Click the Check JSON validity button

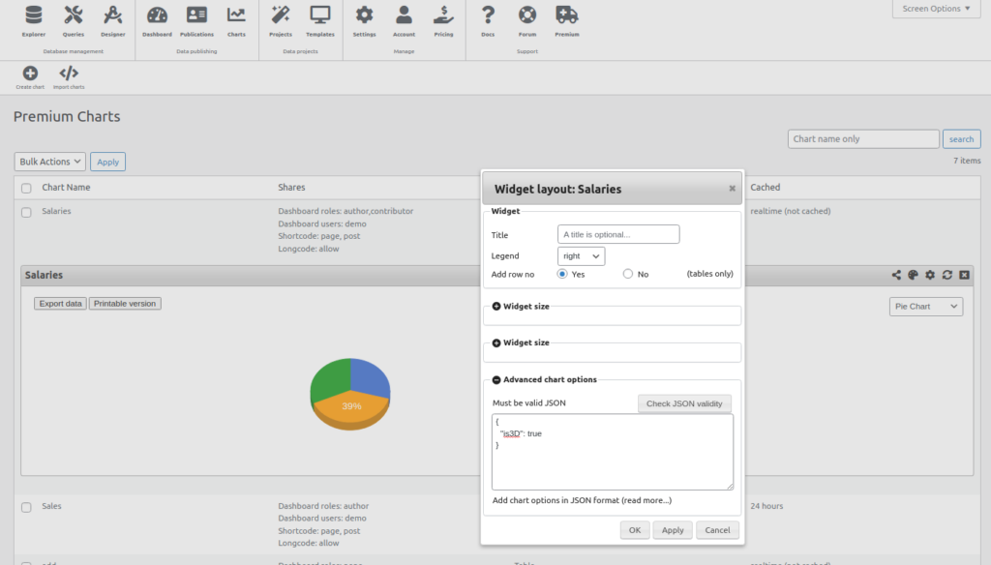pyautogui.click(x=684, y=403)
